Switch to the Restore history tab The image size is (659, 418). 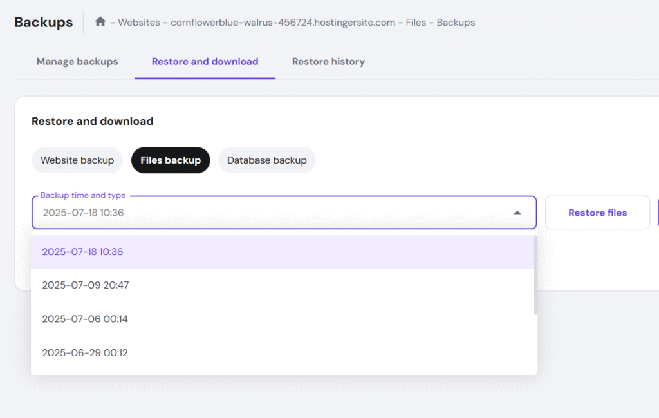click(x=328, y=62)
